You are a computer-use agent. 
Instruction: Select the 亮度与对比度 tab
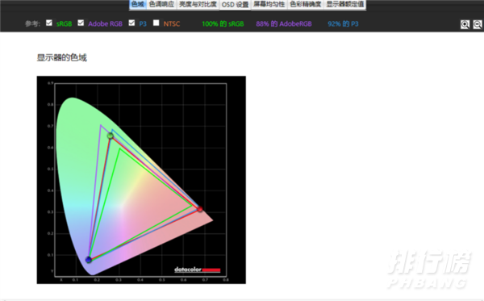click(198, 4)
